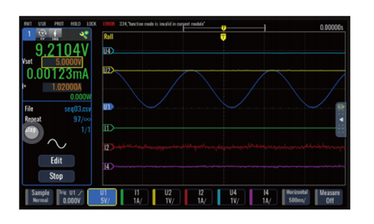Expand the right side panel arrow
374x224 pixels.
pyautogui.click(x=341, y=119)
